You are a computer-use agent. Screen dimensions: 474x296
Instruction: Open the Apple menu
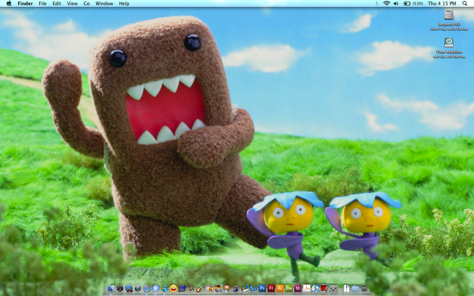[9, 4]
